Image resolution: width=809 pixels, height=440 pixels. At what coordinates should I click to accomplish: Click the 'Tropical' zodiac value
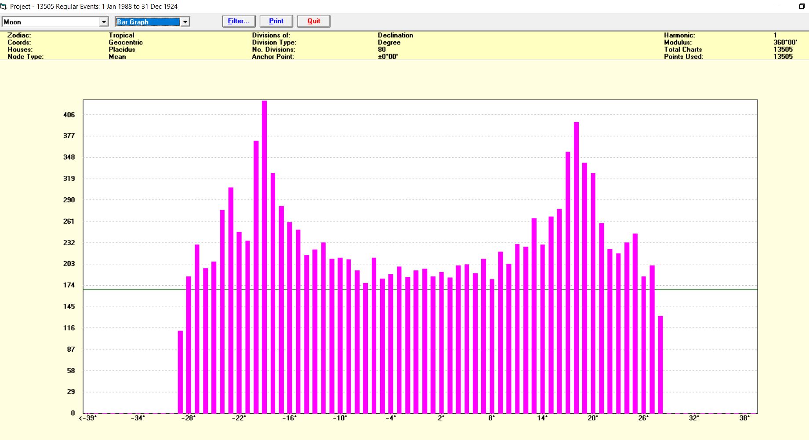(122, 35)
